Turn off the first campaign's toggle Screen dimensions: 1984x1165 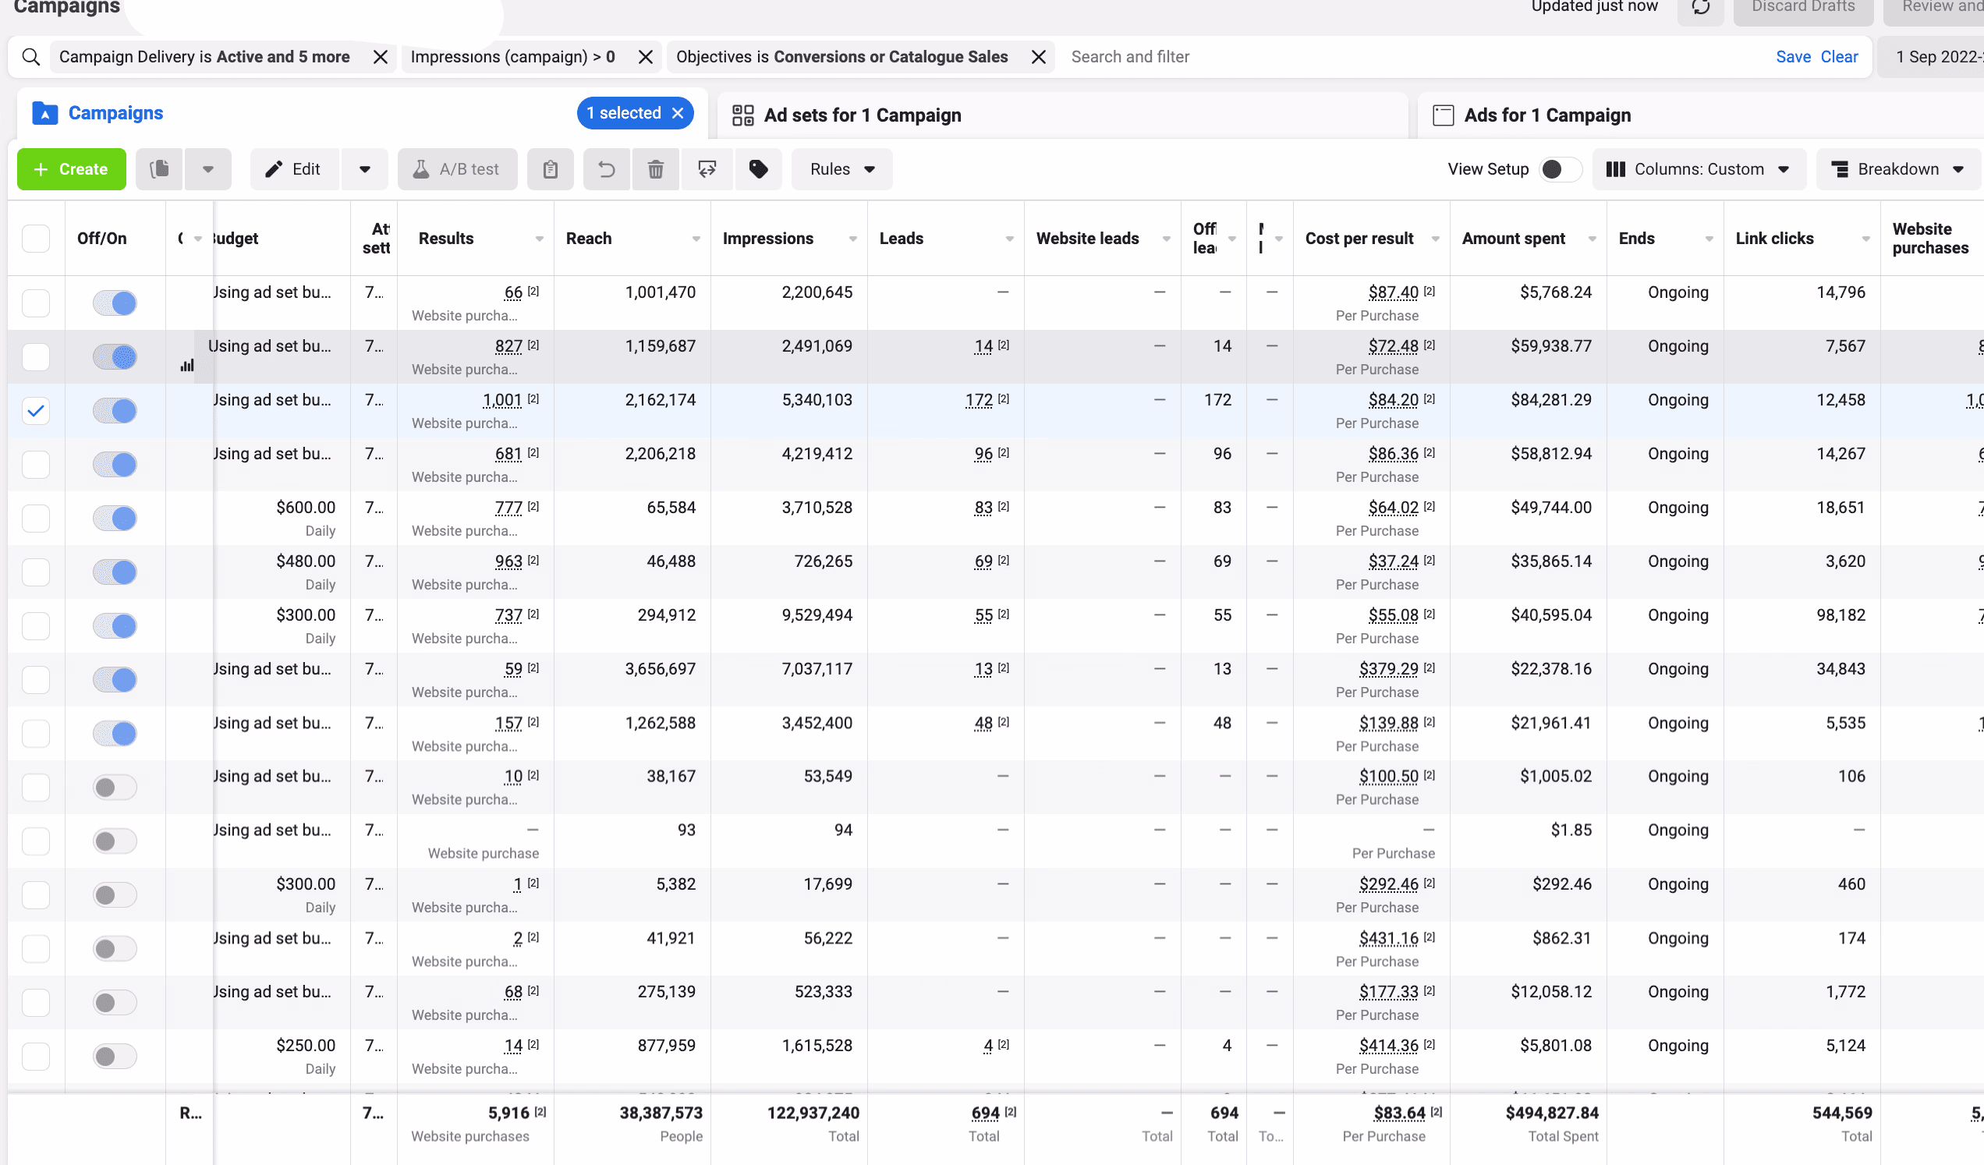(x=115, y=303)
